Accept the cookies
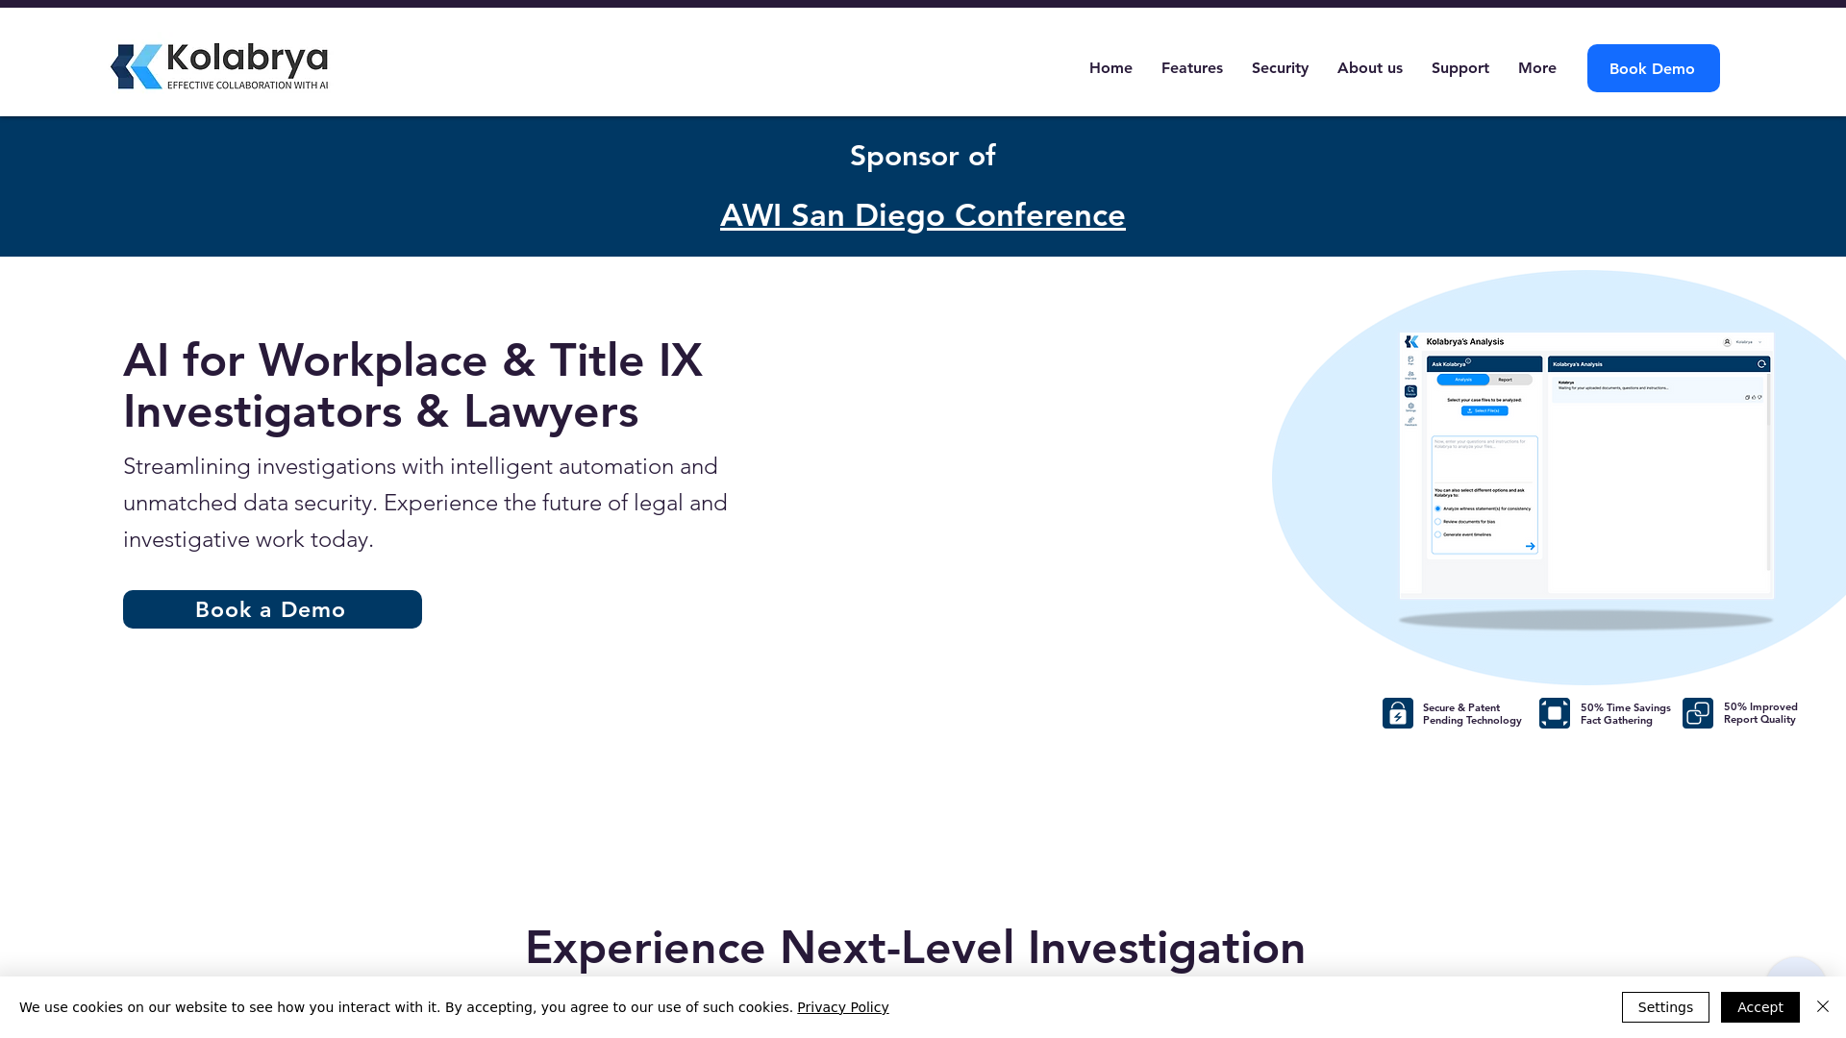This screenshot has width=1846, height=1038. pyautogui.click(x=1759, y=1007)
